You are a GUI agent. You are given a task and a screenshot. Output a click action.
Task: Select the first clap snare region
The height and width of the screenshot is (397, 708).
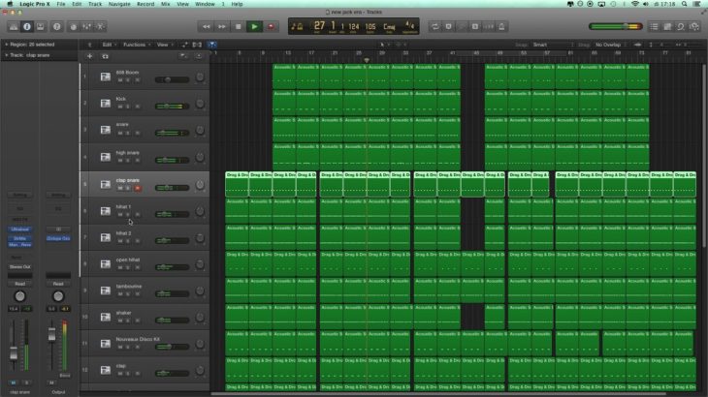coord(237,184)
